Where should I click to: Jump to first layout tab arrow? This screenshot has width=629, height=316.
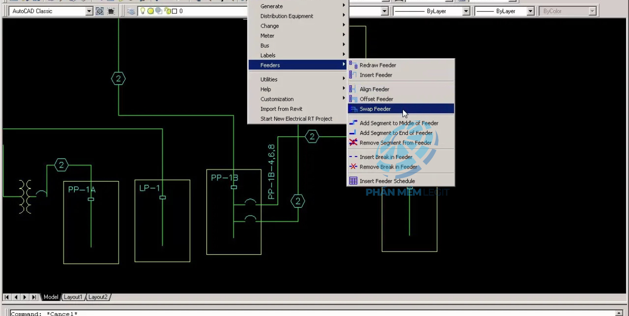[8, 297]
